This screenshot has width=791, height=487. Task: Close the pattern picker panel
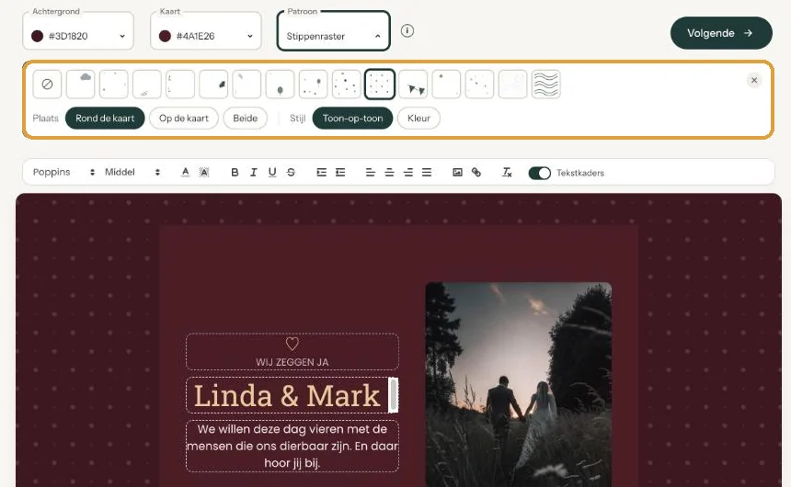tap(754, 80)
